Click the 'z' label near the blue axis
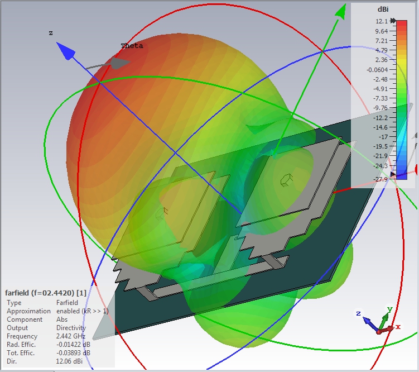419x372 pixels. coord(51,33)
